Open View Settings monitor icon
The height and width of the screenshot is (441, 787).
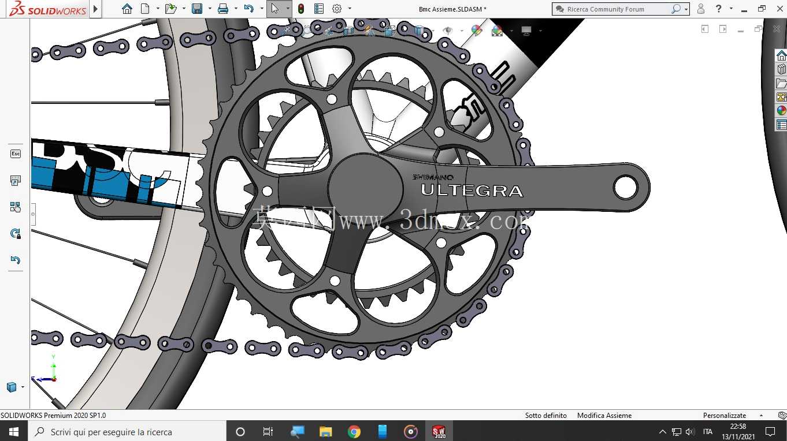[x=526, y=31]
